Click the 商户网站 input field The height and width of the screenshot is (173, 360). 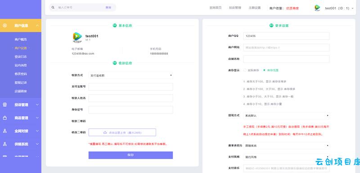coord(286,48)
